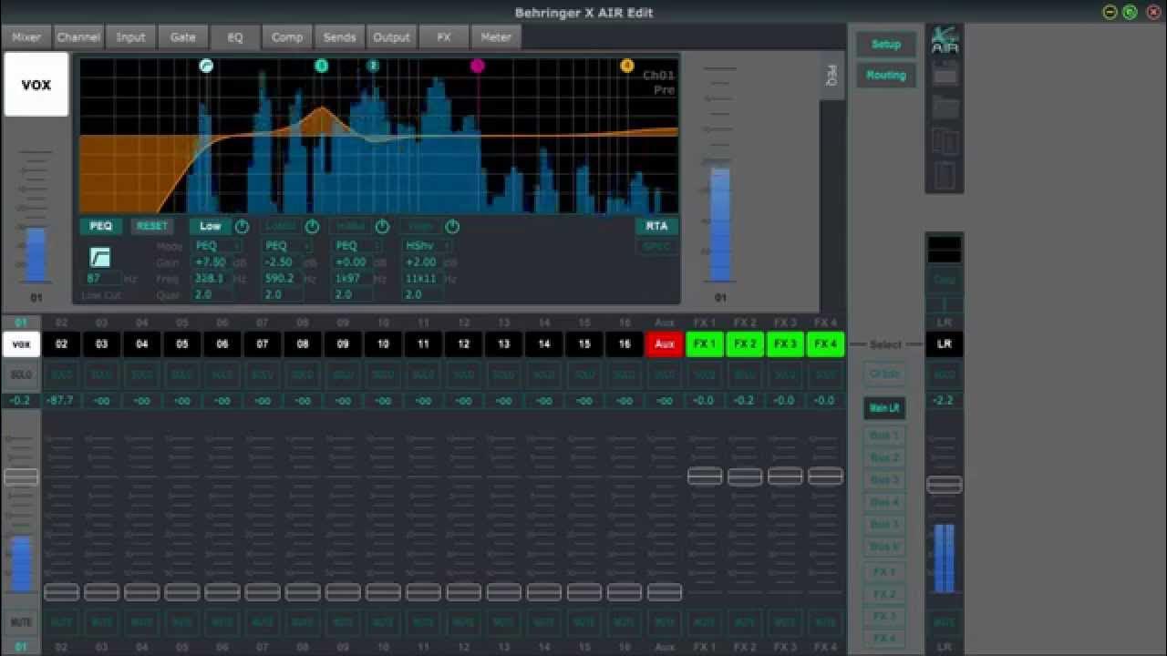Mute VOX channel 01

[21, 622]
